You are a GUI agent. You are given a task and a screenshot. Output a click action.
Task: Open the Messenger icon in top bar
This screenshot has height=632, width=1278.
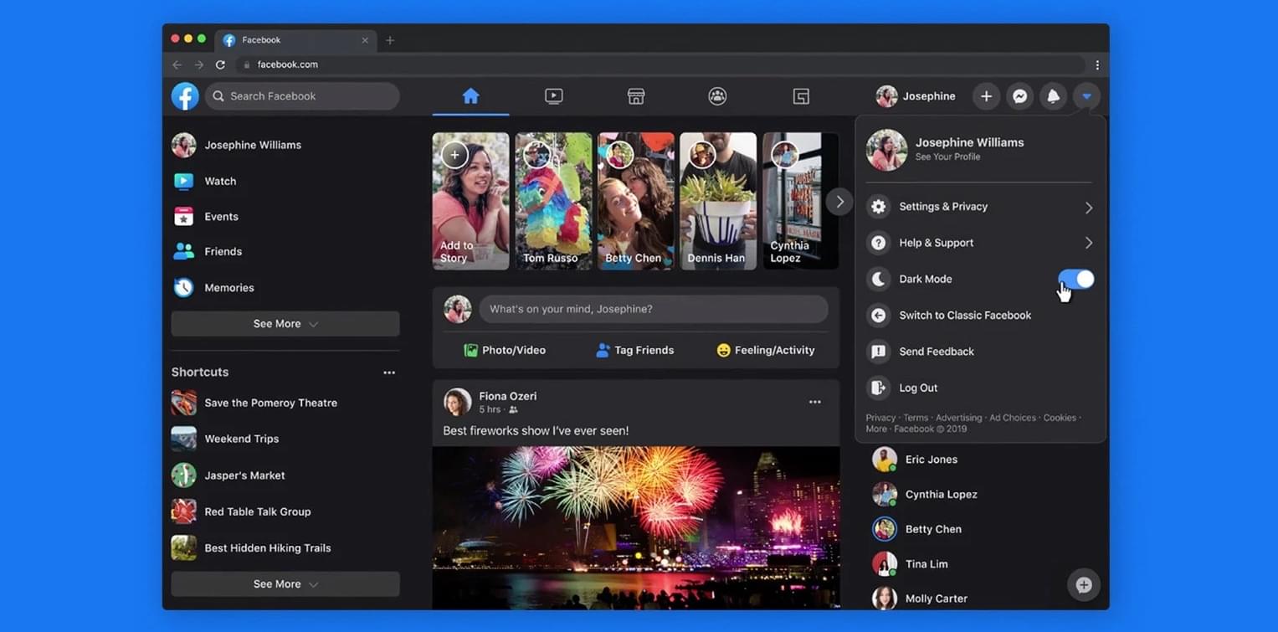1019,96
